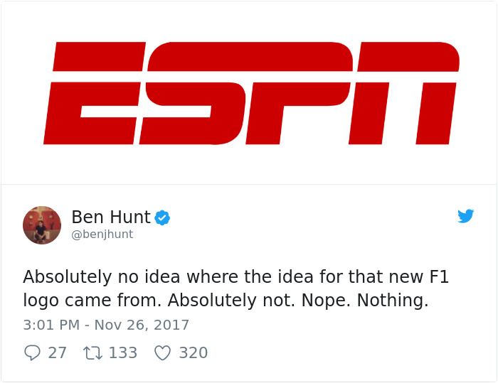This screenshot has width=498, height=383.
Task: Click the Ben Hunt display name
Action: (x=110, y=217)
